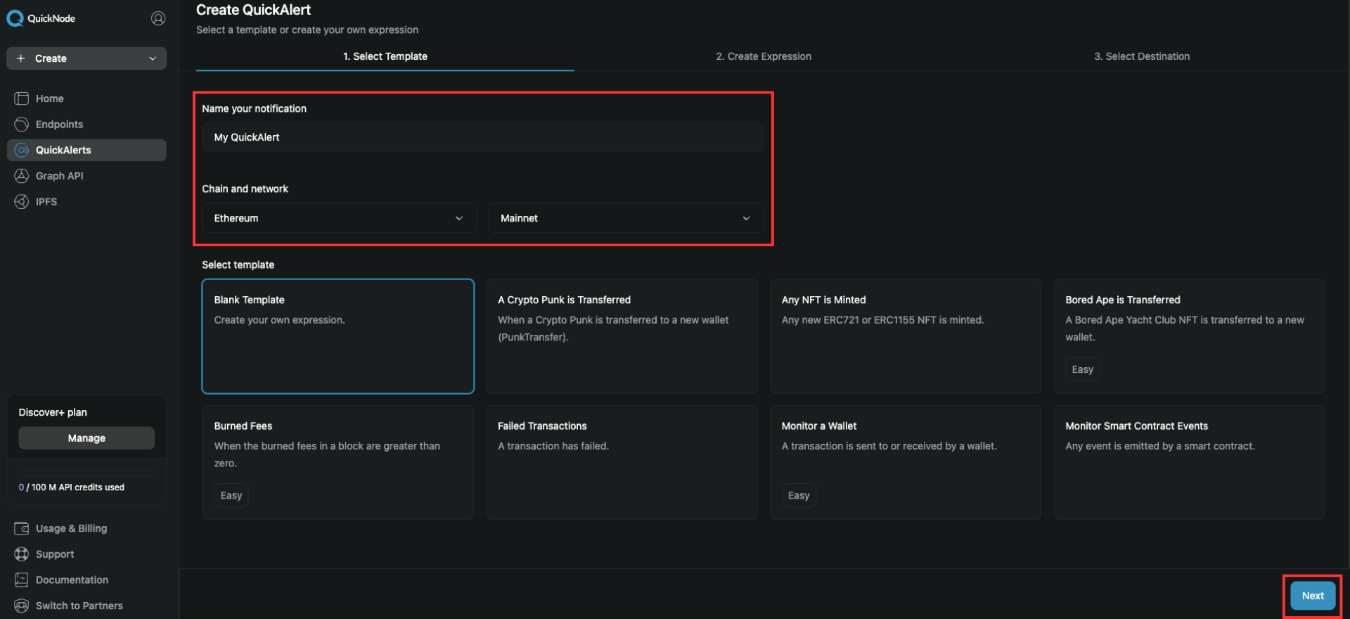Click the Documentation book icon
This screenshot has width=1350, height=619.
pos(22,580)
